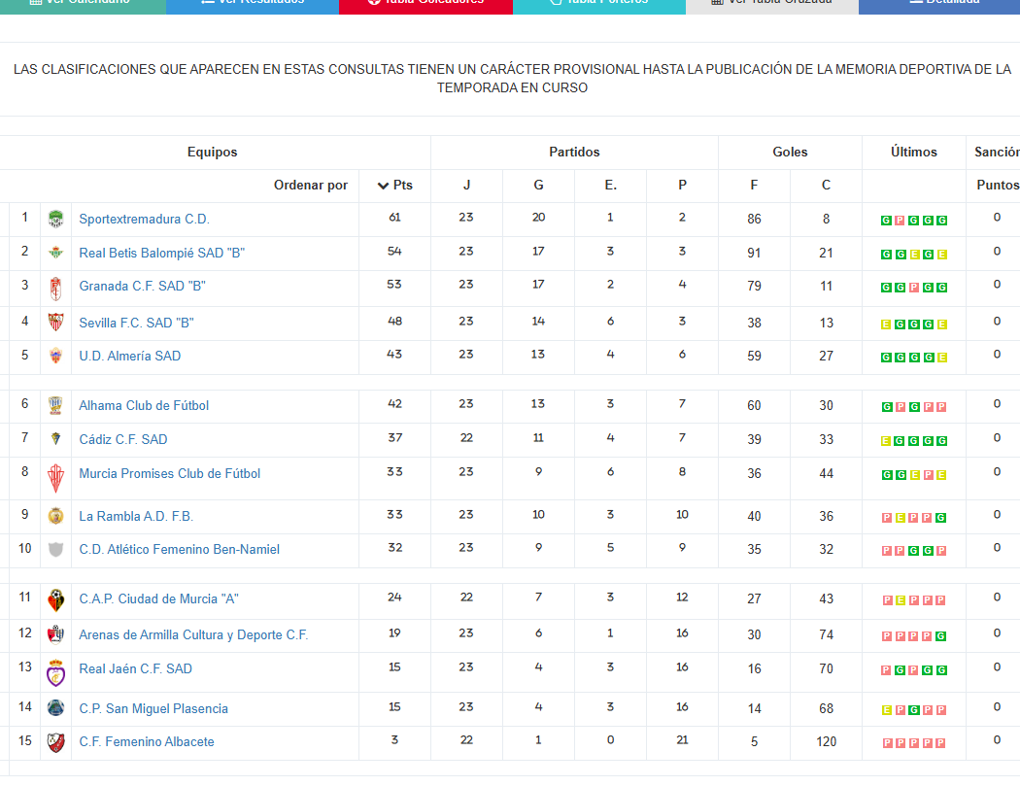Click the Equipos group header

[213, 153]
